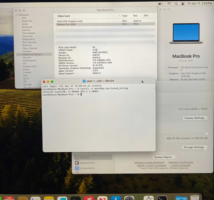The image size is (214, 200).
Task: Select Fibre Channel in Hardware list
Action: click(30, 48)
